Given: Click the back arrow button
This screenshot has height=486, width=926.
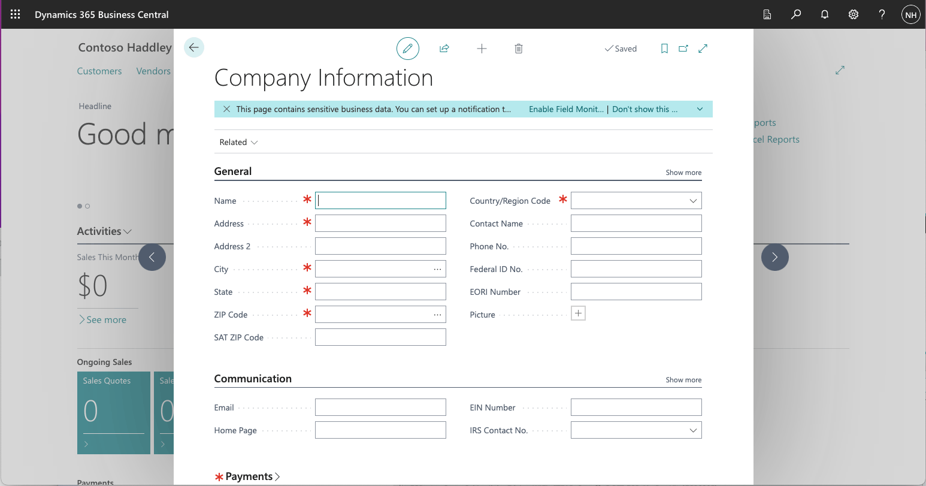Looking at the screenshot, I should point(193,47).
